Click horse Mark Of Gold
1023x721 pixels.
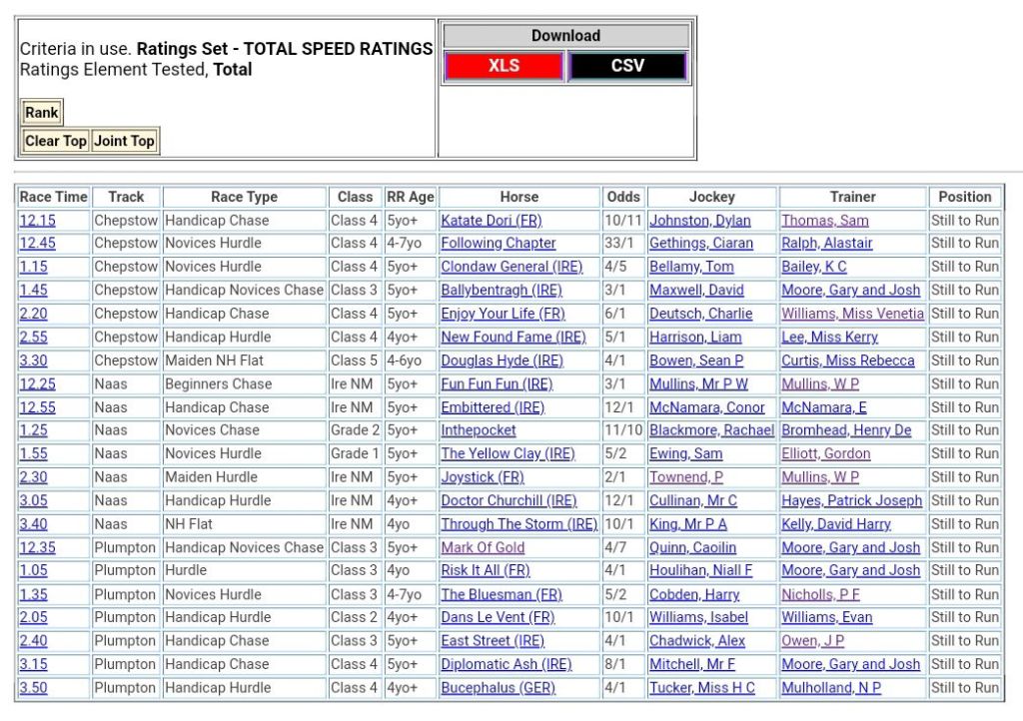tap(483, 547)
